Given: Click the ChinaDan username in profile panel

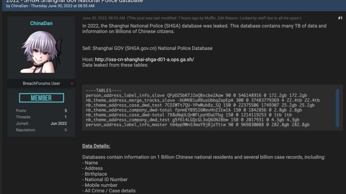Looking at the screenshot, I should [x=41, y=23].
